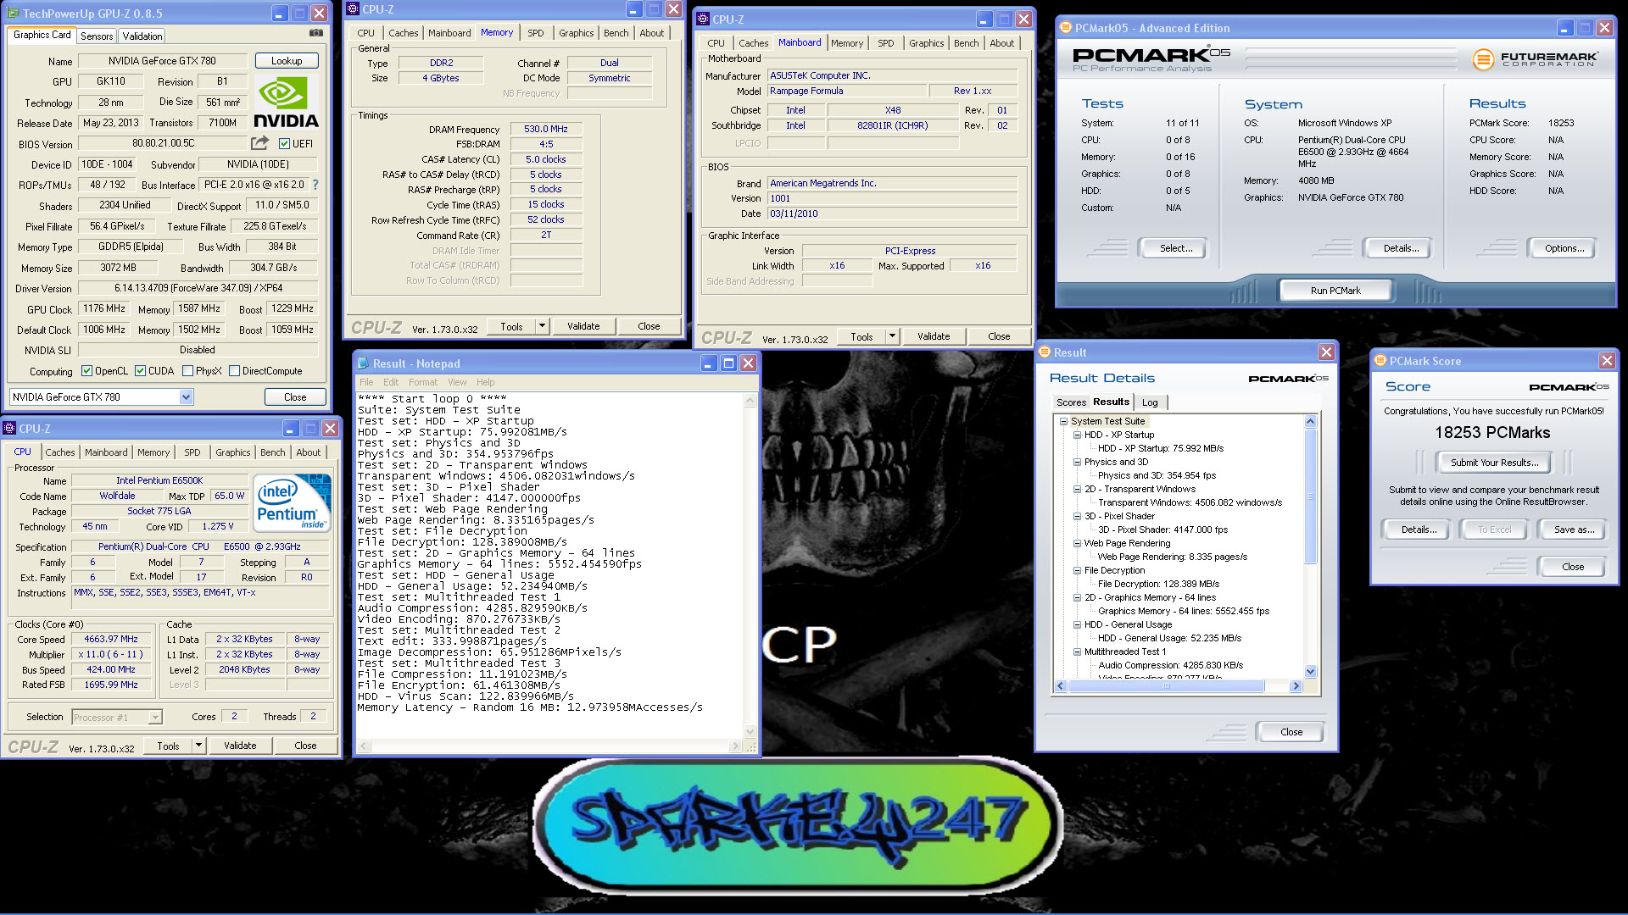Image resolution: width=1628 pixels, height=915 pixels.
Task: Click the Futuremark Corporation logo
Action: [x=1536, y=59]
